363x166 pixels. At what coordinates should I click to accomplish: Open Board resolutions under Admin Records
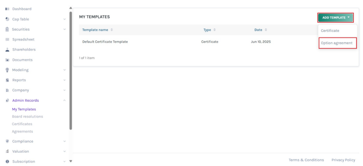pos(27,117)
